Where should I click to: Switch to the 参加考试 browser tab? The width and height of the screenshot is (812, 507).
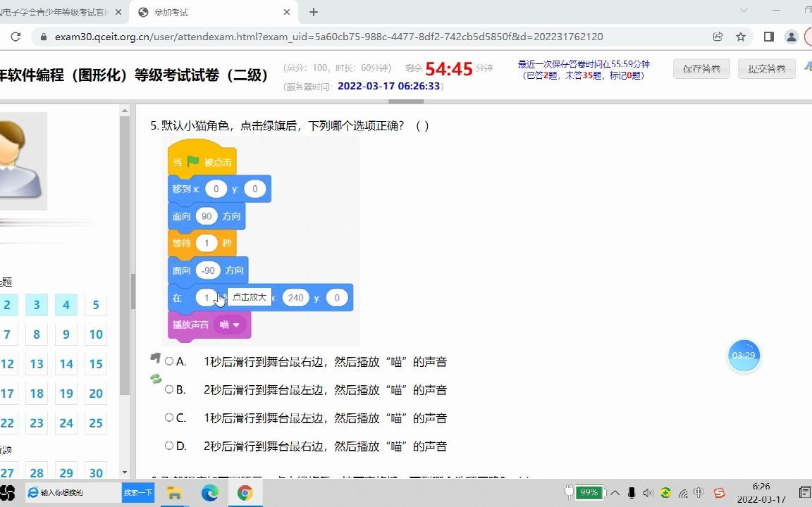(204, 12)
